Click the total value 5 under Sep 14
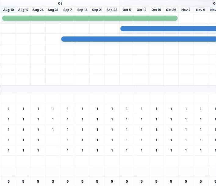 [82, 181]
